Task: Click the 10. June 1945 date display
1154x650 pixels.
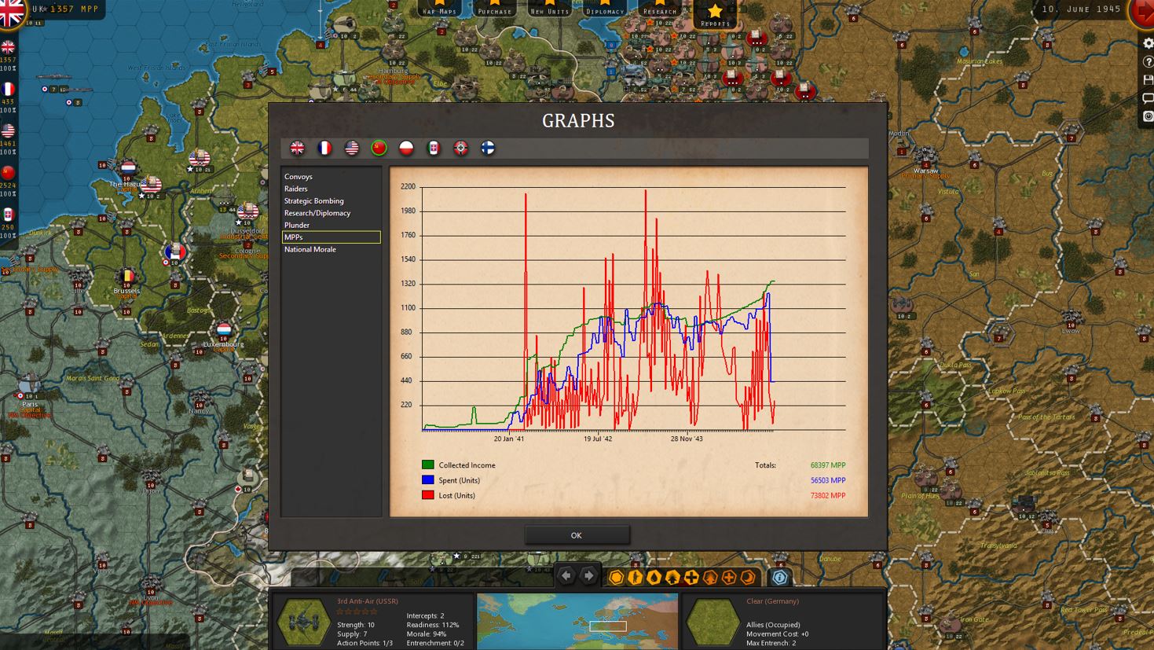Action: tap(1081, 9)
